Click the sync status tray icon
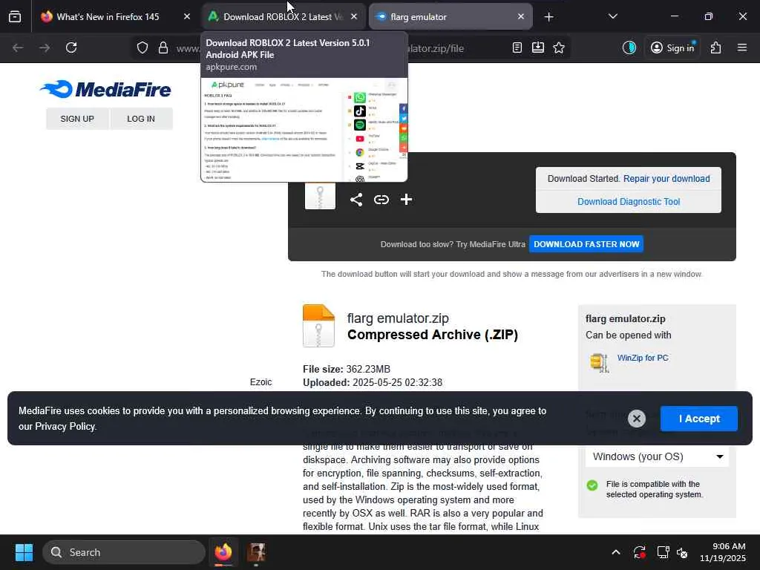 point(639,552)
